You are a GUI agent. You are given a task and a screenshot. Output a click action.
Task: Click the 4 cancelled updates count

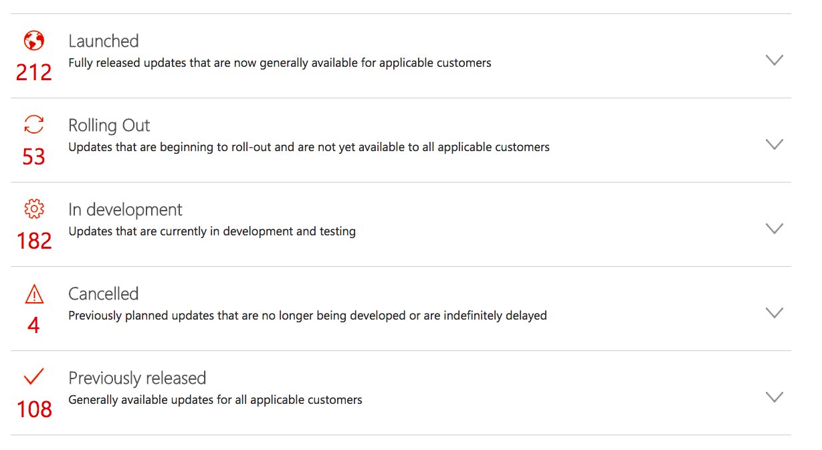tap(34, 325)
